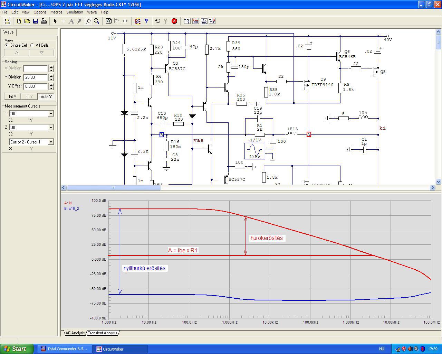Open the Help menu

104,12
